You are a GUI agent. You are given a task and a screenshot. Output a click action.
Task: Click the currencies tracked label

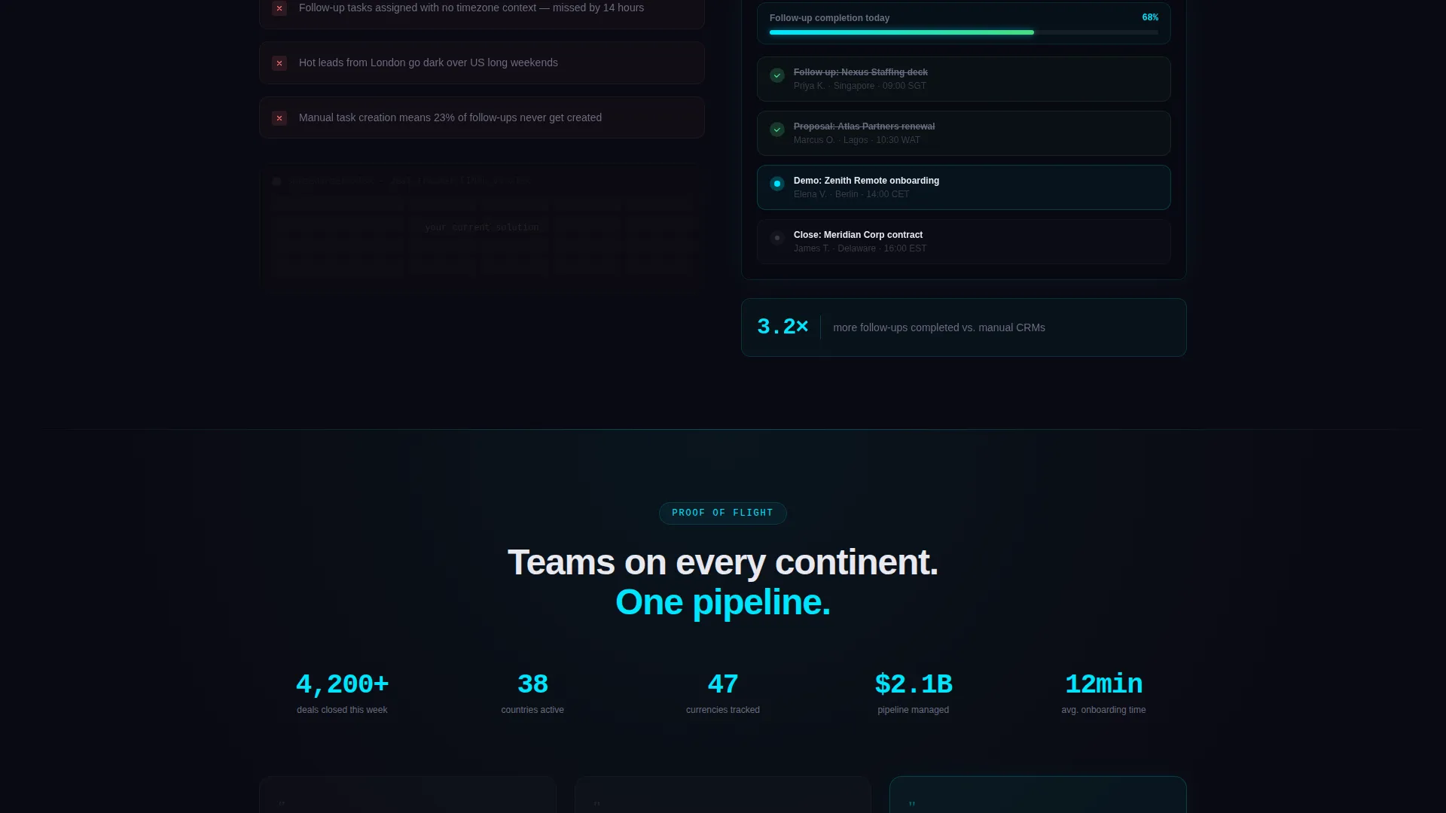pos(723,710)
